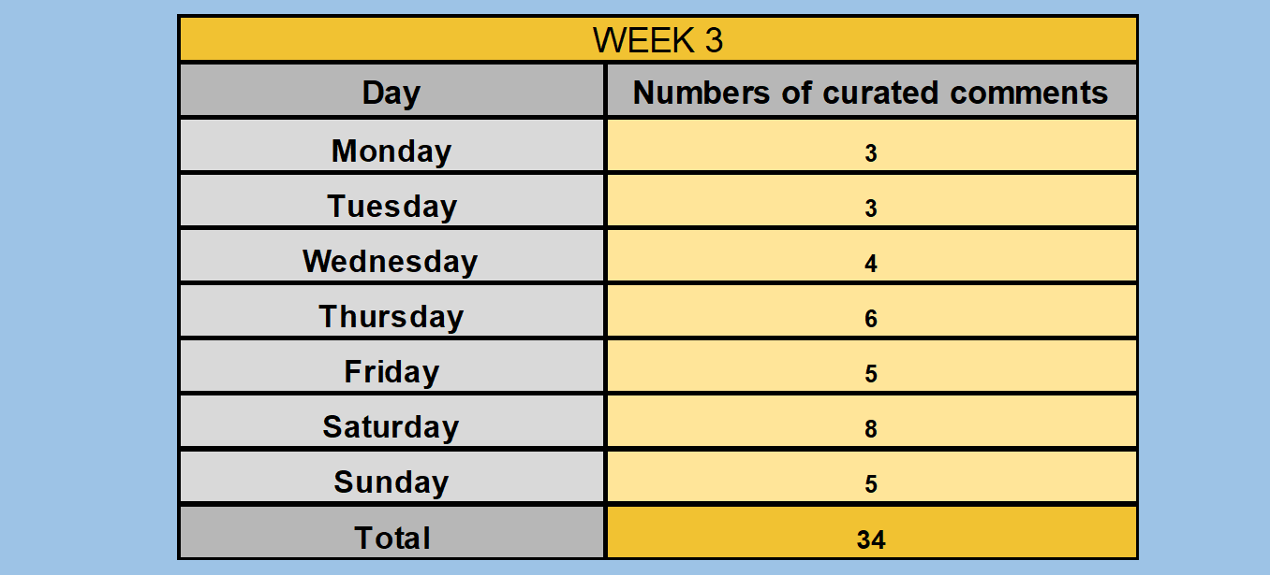
Task: Click the Wednesday row label
Action: [x=391, y=256]
